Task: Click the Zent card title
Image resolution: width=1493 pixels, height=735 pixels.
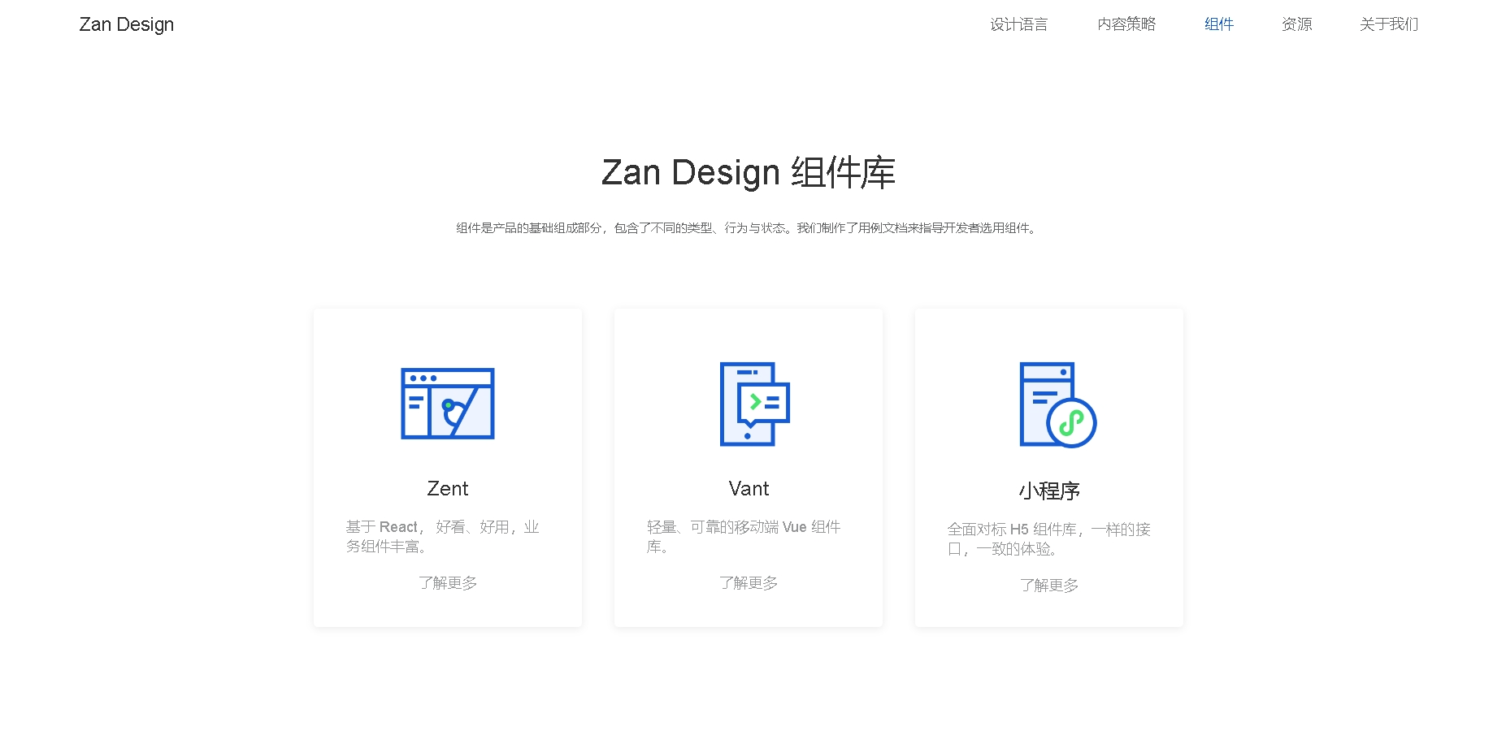Action: coord(448,488)
